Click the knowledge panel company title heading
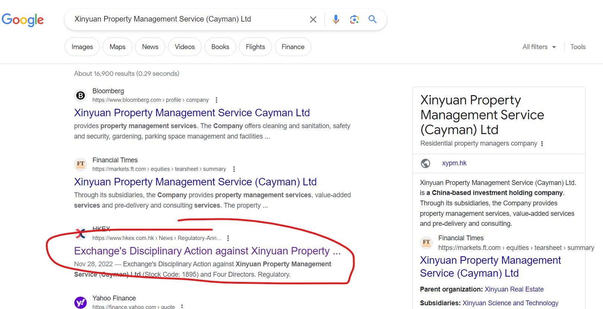The width and height of the screenshot is (603, 309). coord(482,115)
